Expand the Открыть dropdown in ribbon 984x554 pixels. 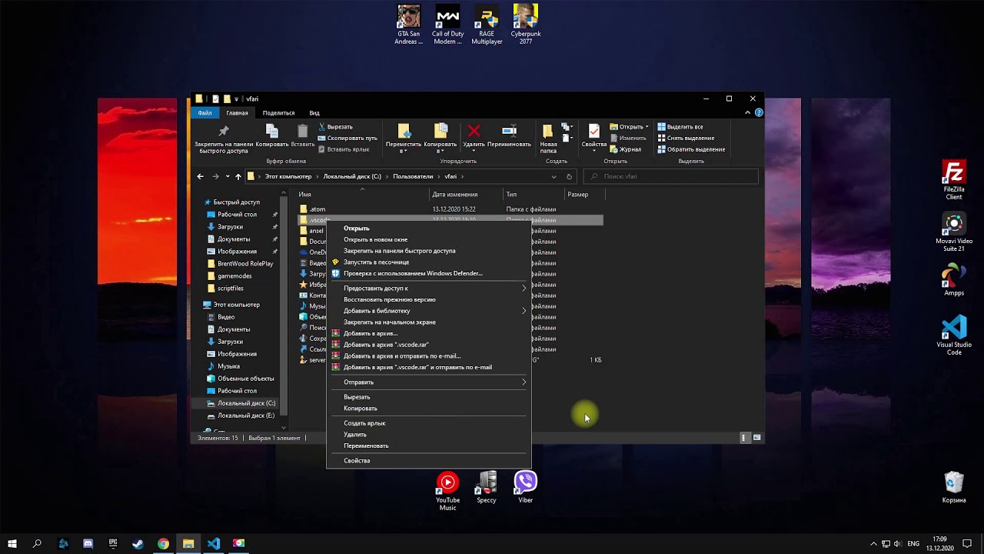coord(647,127)
